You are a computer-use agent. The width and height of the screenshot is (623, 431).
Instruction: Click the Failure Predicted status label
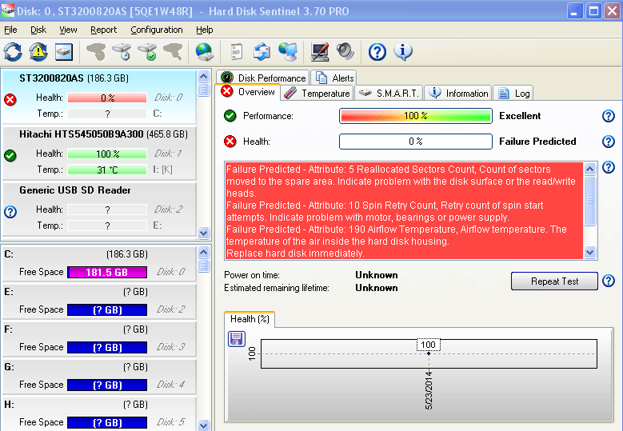pos(537,142)
